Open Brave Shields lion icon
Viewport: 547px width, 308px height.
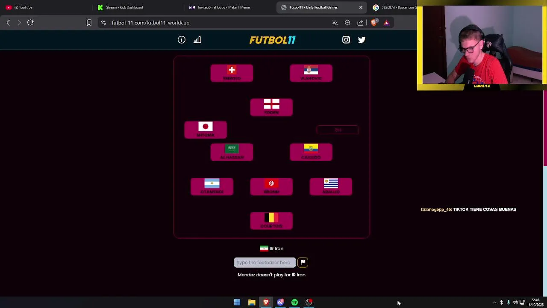click(x=374, y=23)
